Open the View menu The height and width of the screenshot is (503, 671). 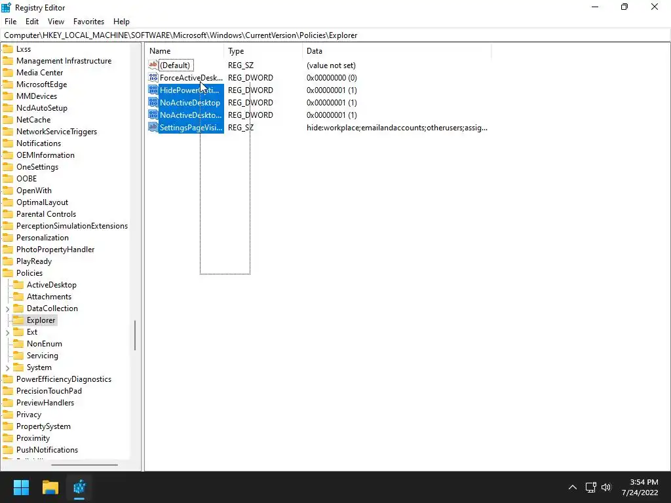(x=56, y=22)
